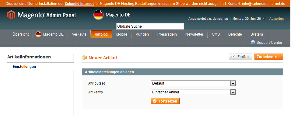Click the Zurück button
Screen dimensions: 291x115
point(240,57)
